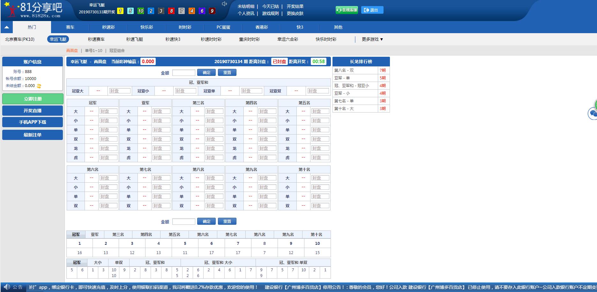This screenshot has width=597, height=292.
Task: Open the chat bubble floating icon
Action: [593, 113]
